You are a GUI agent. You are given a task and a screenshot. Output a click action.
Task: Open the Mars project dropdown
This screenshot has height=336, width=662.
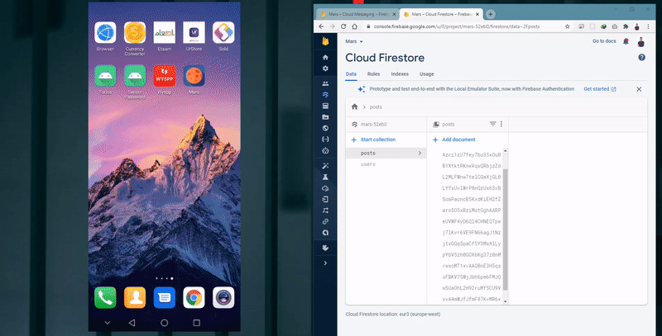pyautogui.click(x=354, y=41)
